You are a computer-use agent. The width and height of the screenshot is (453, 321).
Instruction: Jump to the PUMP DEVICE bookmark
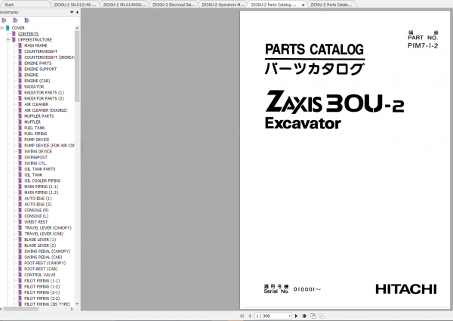click(x=37, y=140)
